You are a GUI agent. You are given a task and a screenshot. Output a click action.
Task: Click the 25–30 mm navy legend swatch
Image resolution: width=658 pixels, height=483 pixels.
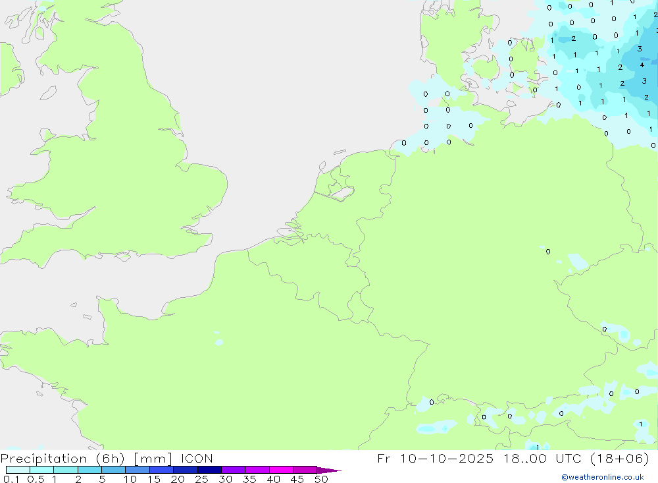click(x=209, y=470)
